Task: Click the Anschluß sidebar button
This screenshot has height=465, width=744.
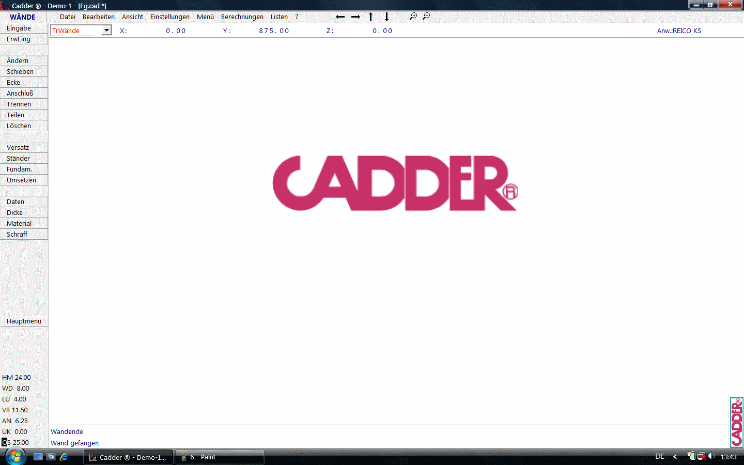Action: (24, 94)
